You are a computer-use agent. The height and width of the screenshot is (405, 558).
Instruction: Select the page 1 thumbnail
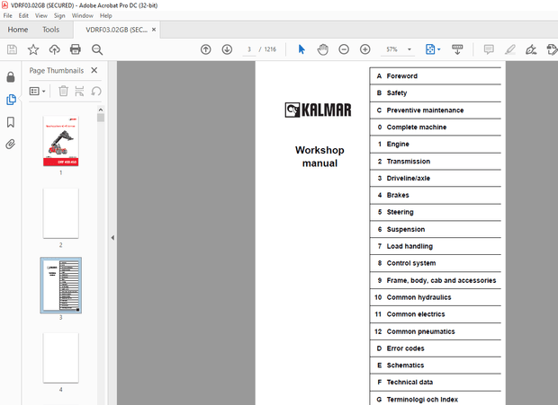(x=60, y=141)
